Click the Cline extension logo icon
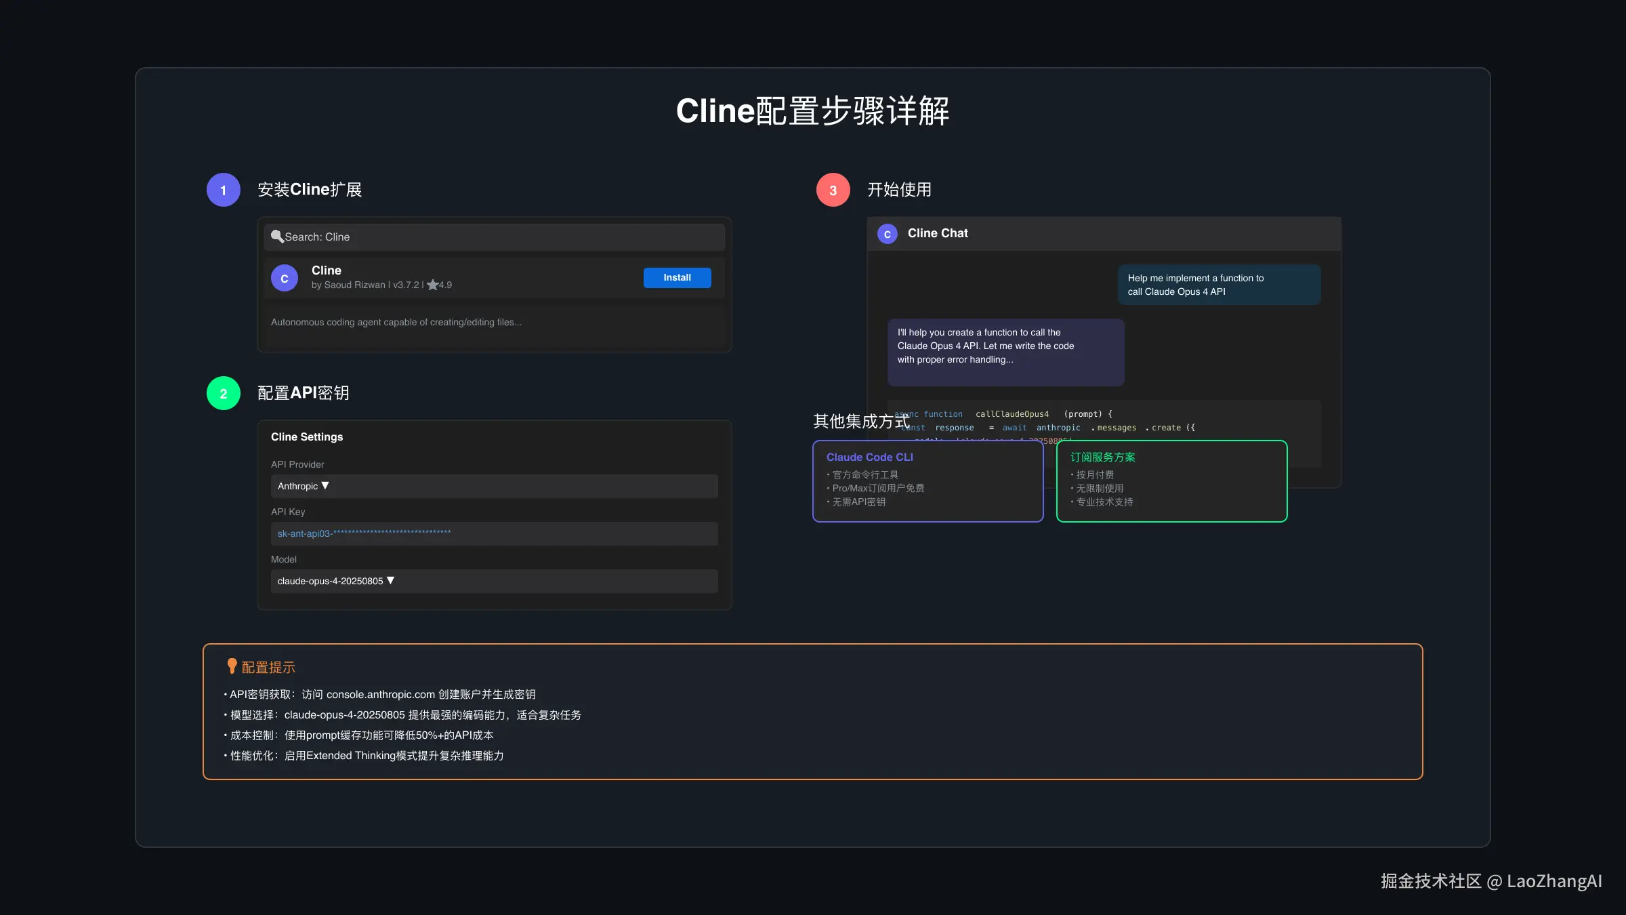 (x=284, y=278)
